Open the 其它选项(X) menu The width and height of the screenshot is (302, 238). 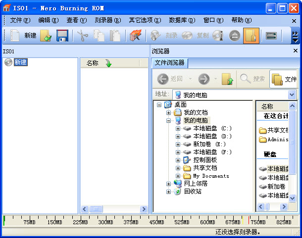click(145, 20)
